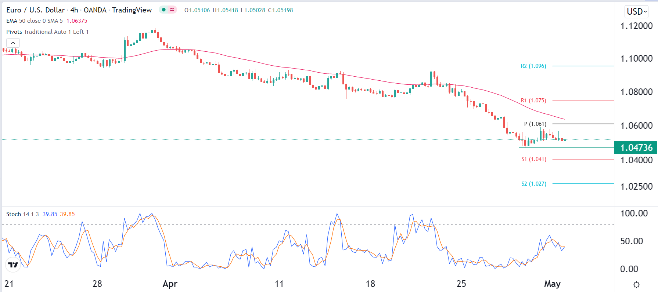The height and width of the screenshot is (292, 658).
Task: Click the TradingView logo watermark
Action: click(x=13, y=264)
